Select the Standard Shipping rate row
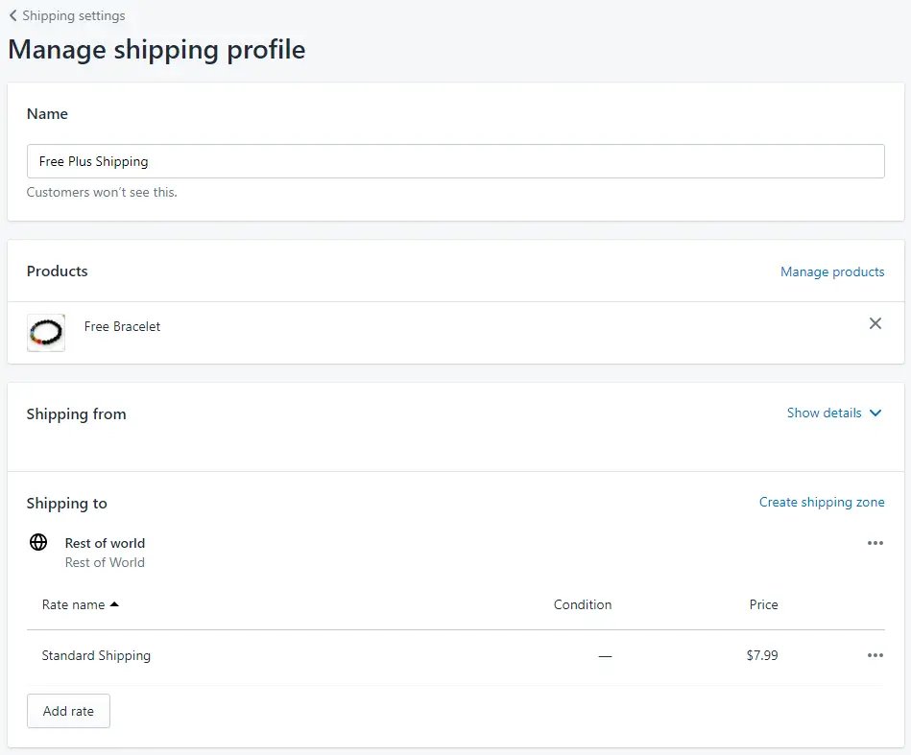This screenshot has height=755, width=911. click(x=455, y=655)
